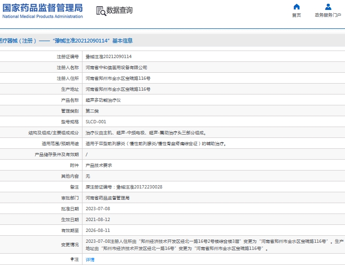Screen dimensions: 345x265
Task: Click the 政务服务门户 text label
Action: pos(328,15)
